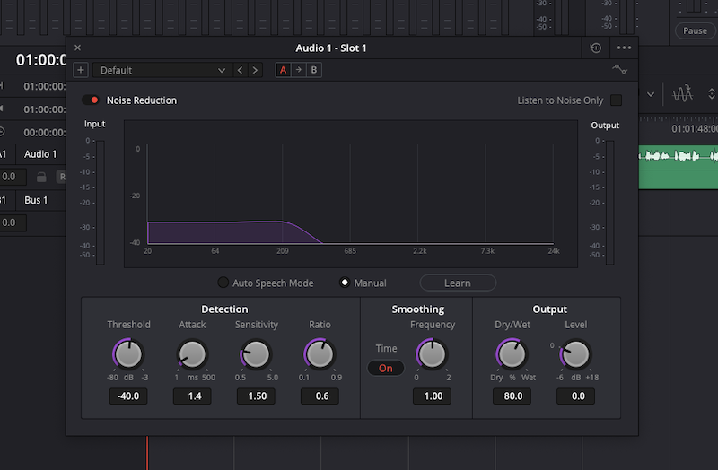
Task: Click the reset plugin icon in title bar
Action: click(596, 48)
